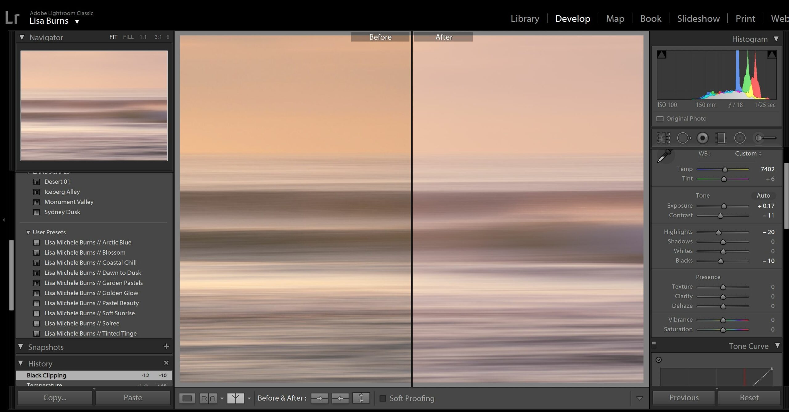Click the Copy... button
This screenshot has width=789, height=412.
[55, 398]
